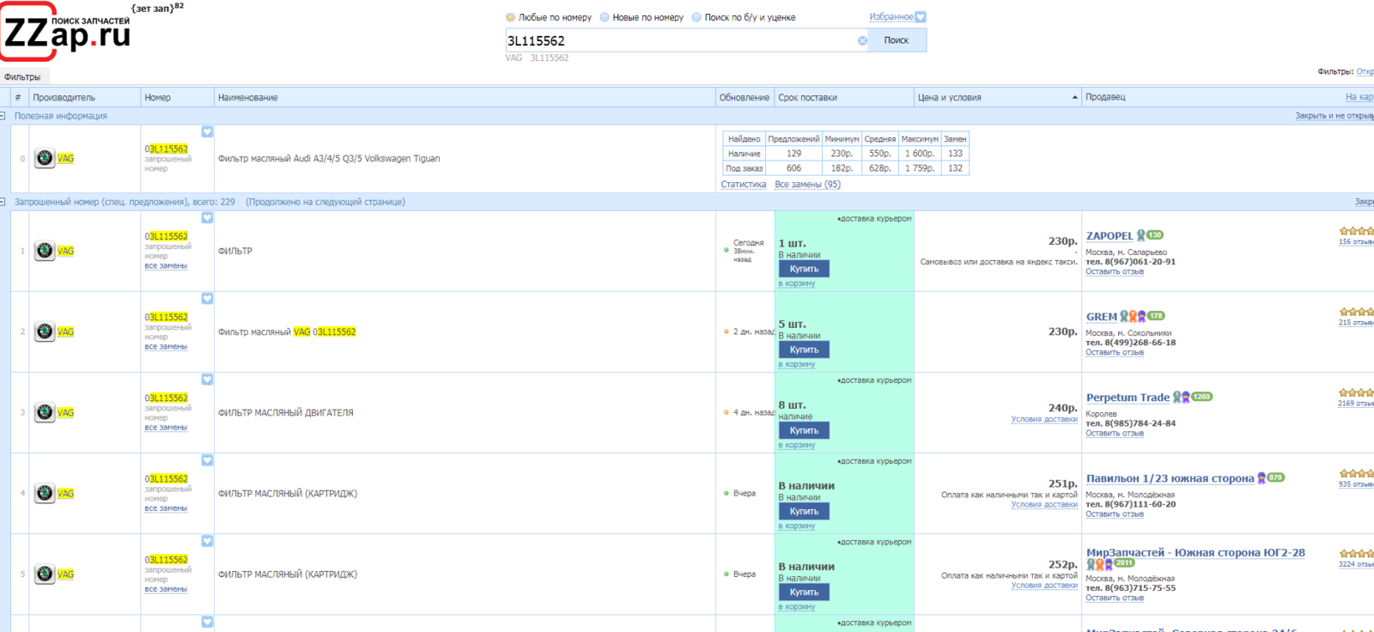Click Perpetum Trade star rating

pyautogui.click(x=1357, y=392)
